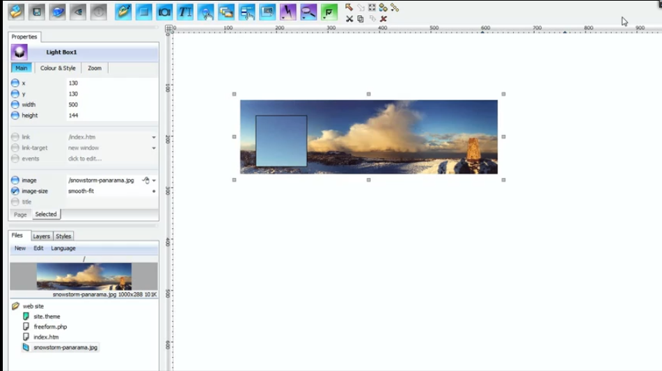
Task: Click the green checkbox form icon
Action: [x=329, y=12]
